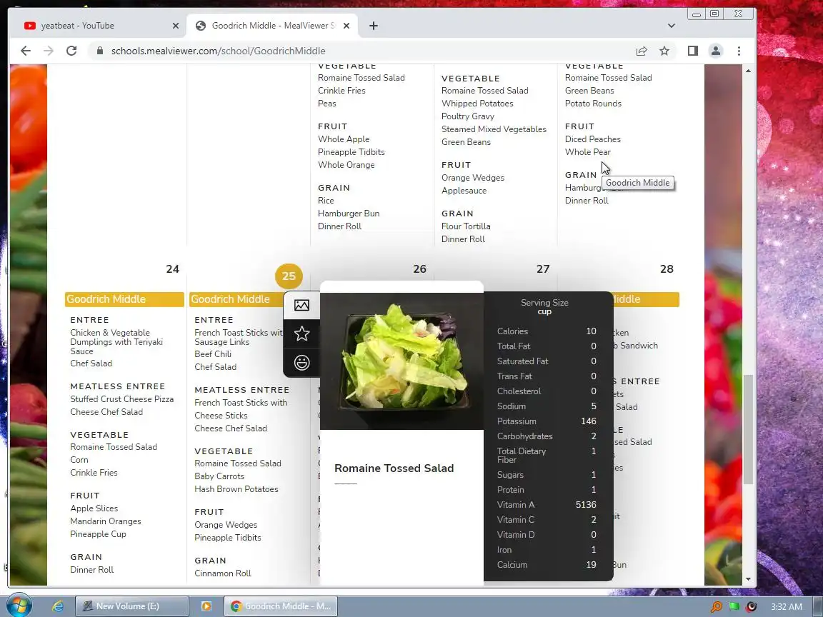Open Internet Explorer from the taskbar
Viewport: 823px width, 617px height.
pyautogui.click(x=58, y=606)
